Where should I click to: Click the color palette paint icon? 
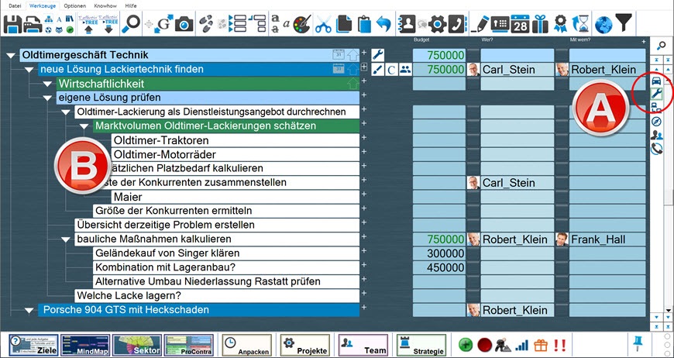[301, 24]
